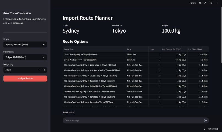Sort by the Est. Time column header
Image resolution: width=222 pixels, height=132 pixels.
[x=198, y=49]
